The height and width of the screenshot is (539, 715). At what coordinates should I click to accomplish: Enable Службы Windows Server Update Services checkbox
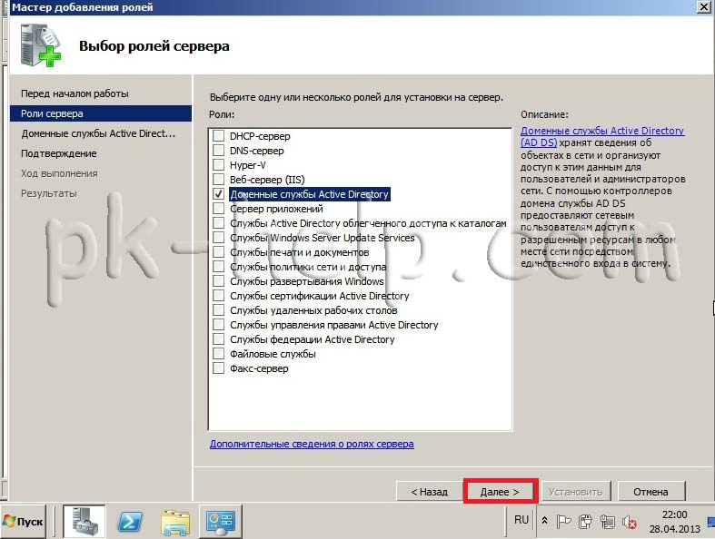[219, 238]
